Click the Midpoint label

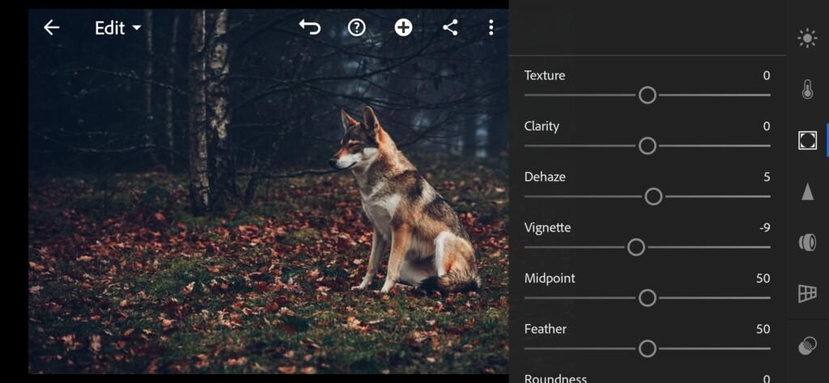click(x=550, y=279)
